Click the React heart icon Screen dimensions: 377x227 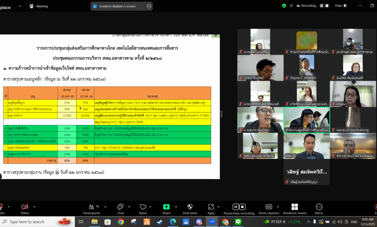(143, 206)
